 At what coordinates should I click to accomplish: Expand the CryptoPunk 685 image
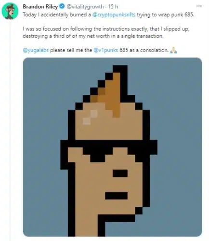pyautogui.click(x=112, y=147)
